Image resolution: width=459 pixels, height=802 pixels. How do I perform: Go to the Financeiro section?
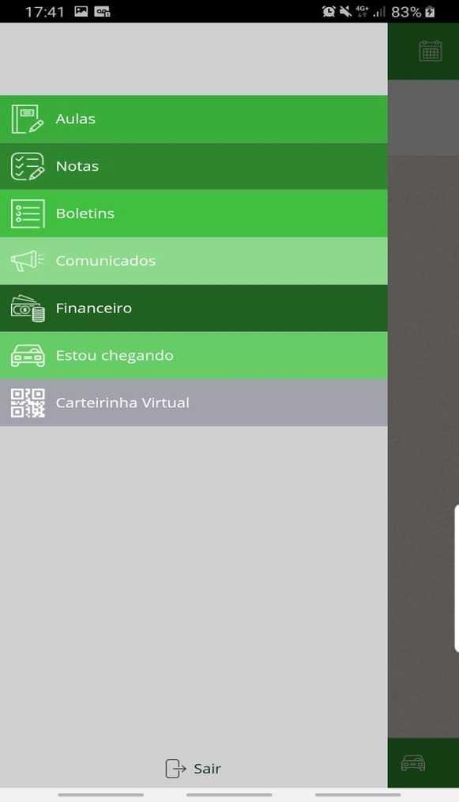(194, 308)
